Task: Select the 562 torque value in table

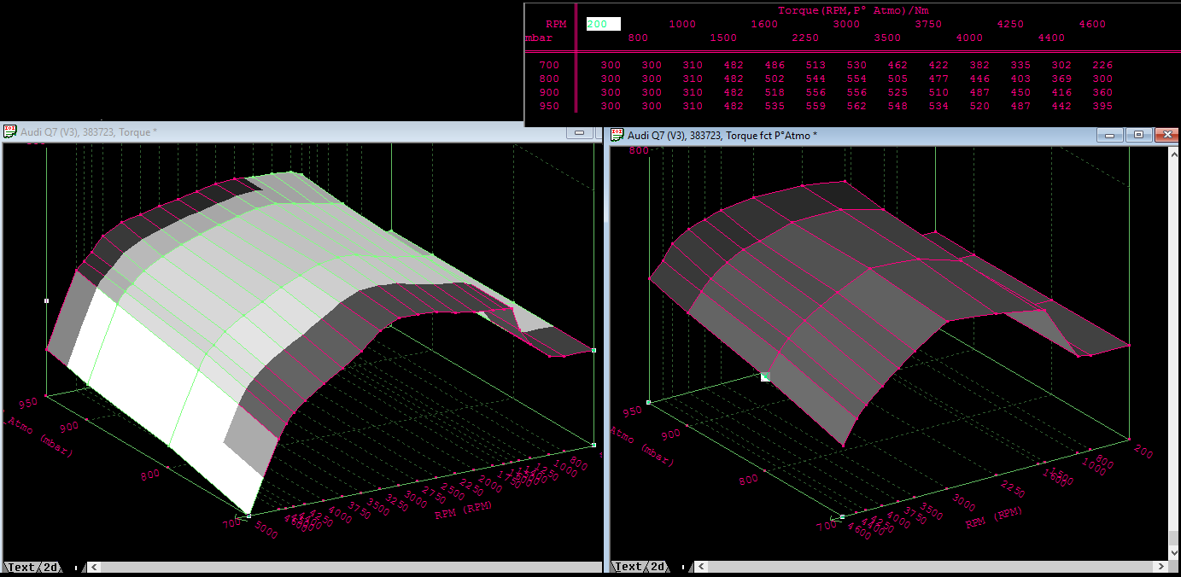Action: (x=857, y=106)
